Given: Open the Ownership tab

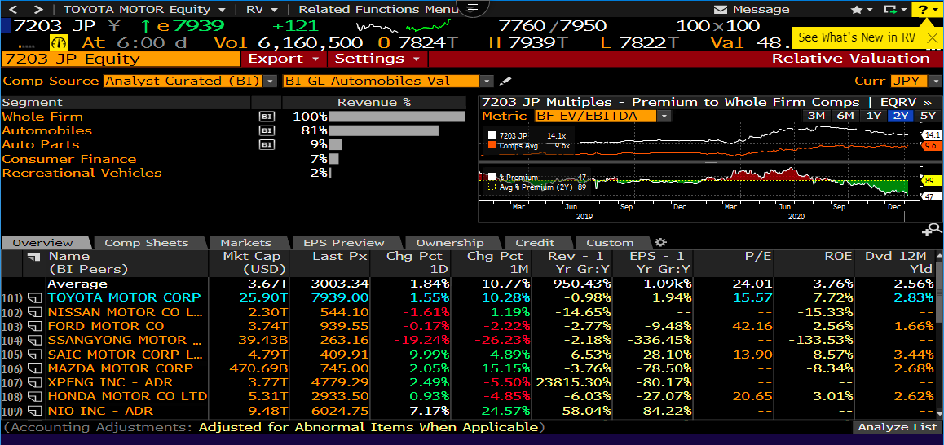Looking at the screenshot, I should pyautogui.click(x=449, y=243).
